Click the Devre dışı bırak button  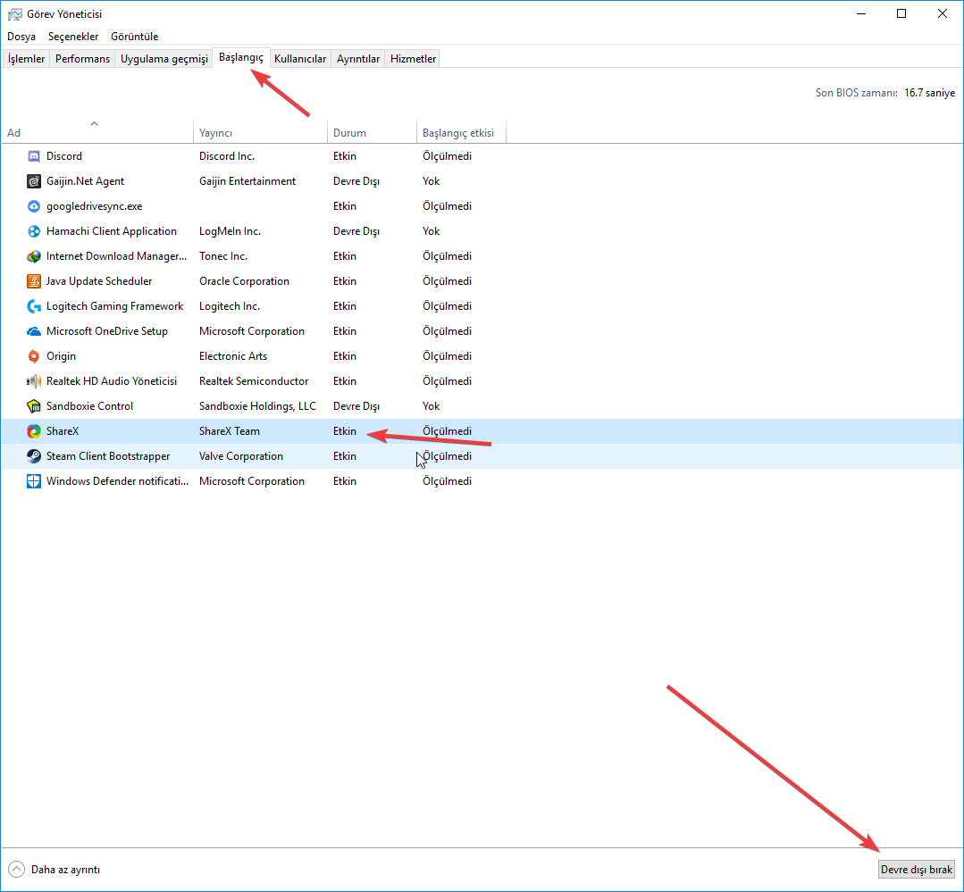point(916,870)
